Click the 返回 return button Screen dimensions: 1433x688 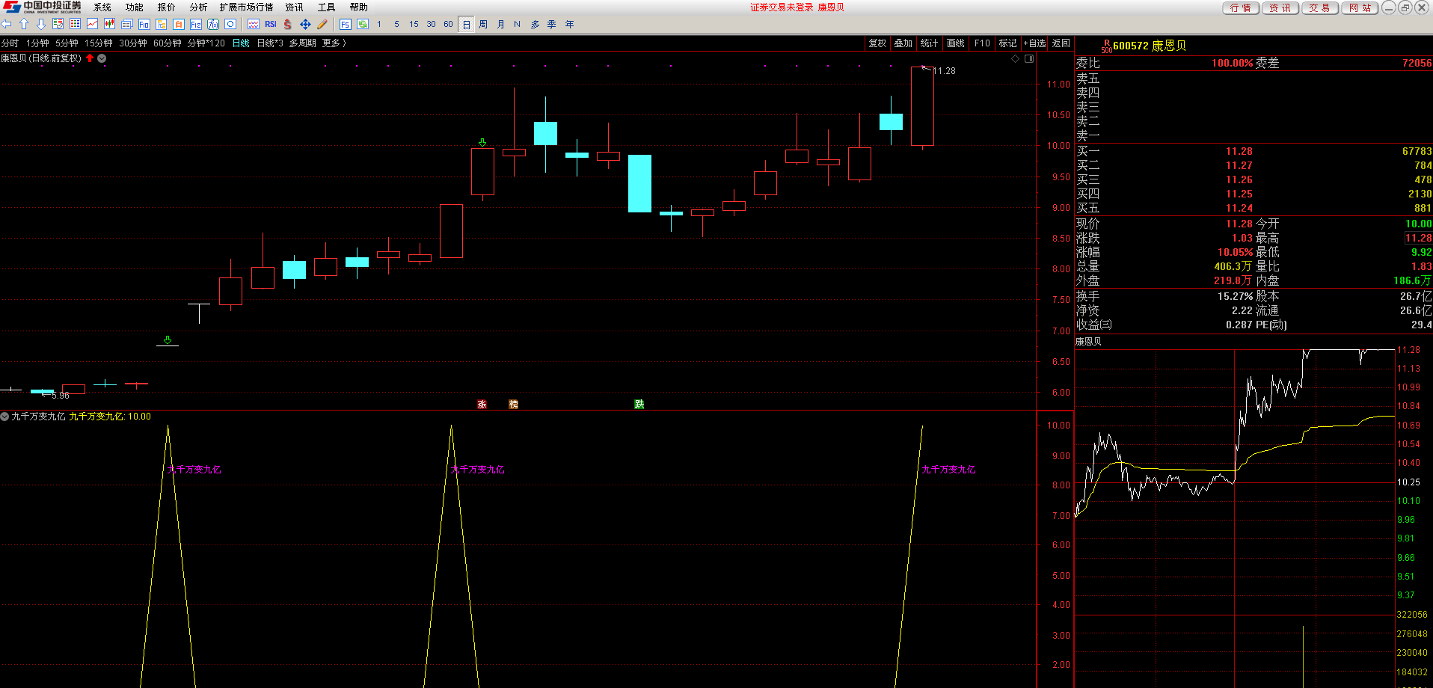pos(1061,43)
